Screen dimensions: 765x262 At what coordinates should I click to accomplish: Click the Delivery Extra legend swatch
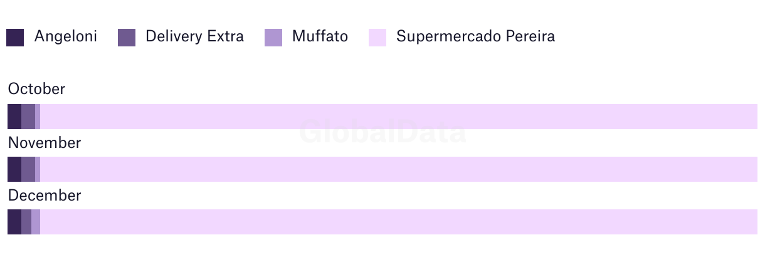pyautogui.click(x=127, y=38)
